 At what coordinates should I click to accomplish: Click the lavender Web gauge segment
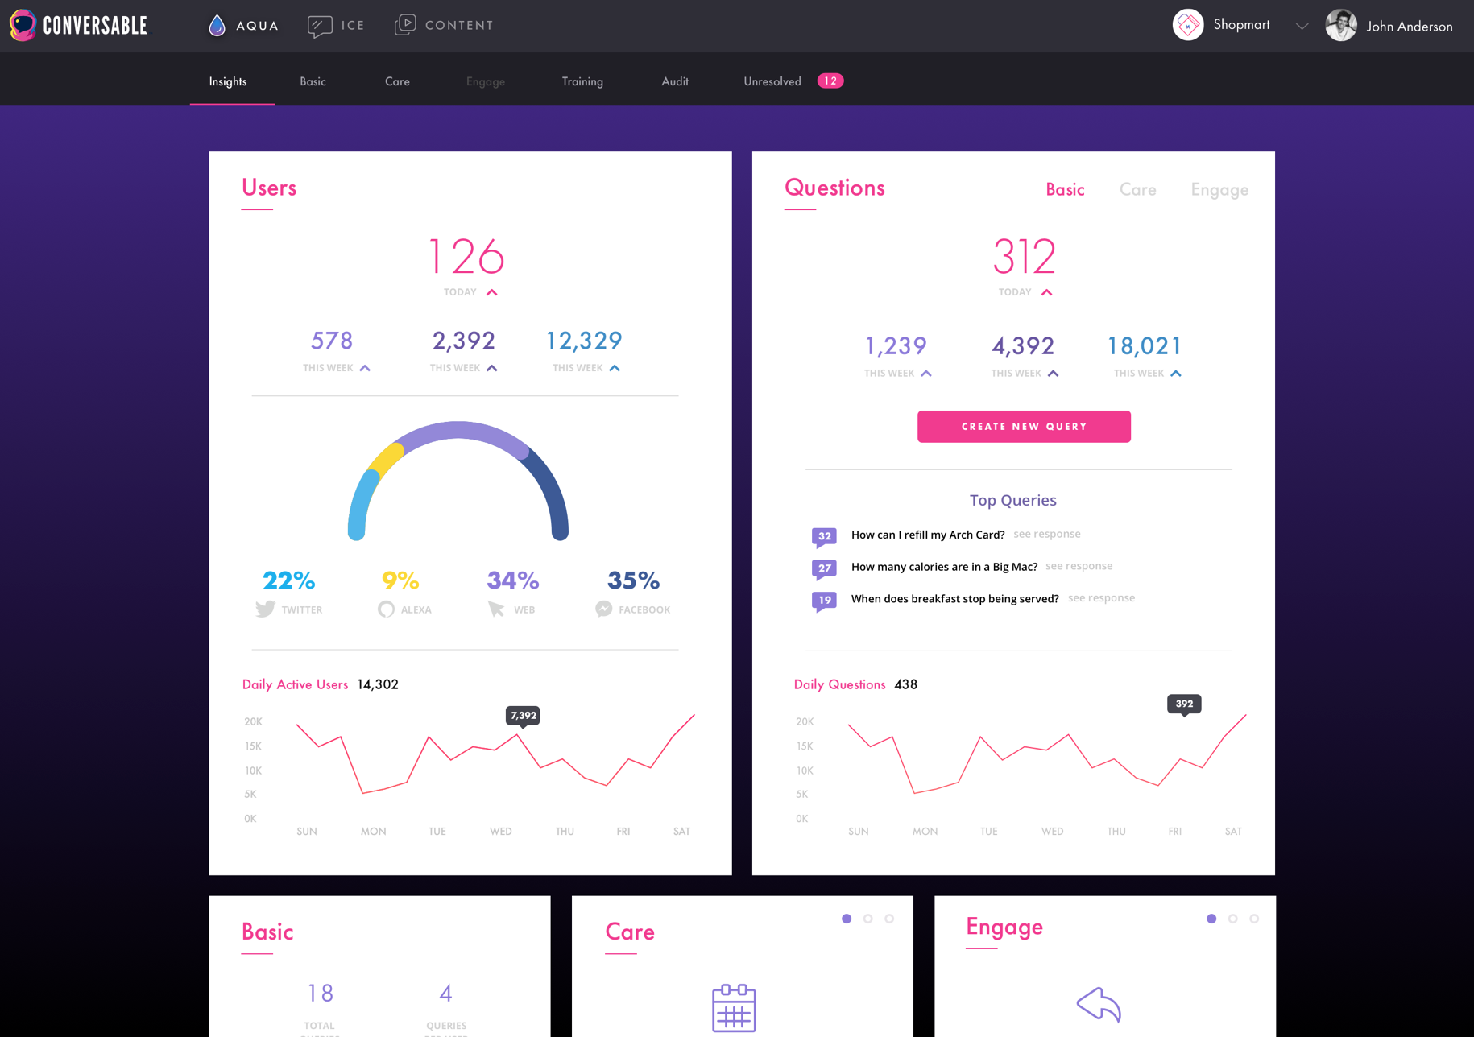click(x=459, y=432)
